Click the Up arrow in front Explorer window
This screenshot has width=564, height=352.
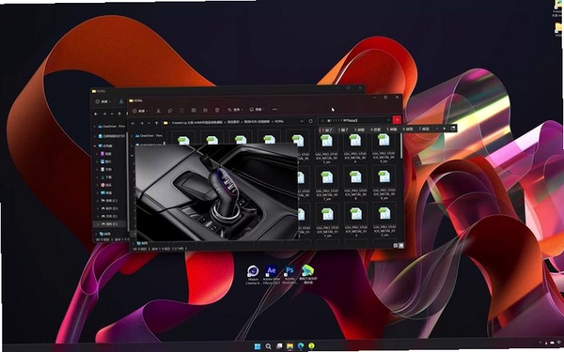pos(156,123)
